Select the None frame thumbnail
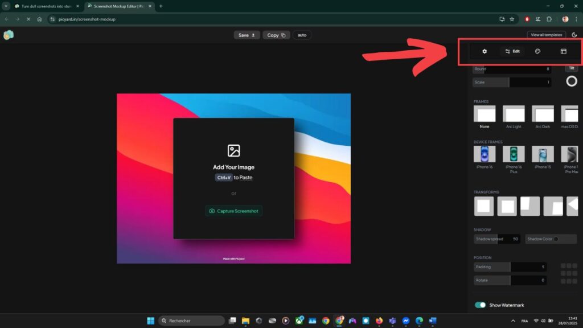The height and width of the screenshot is (328, 583). (x=485, y=114)
